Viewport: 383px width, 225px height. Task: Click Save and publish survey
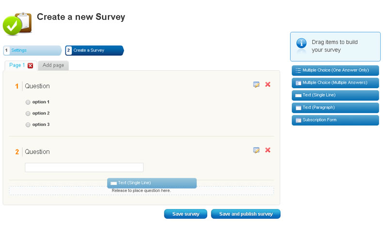[246, 214]
